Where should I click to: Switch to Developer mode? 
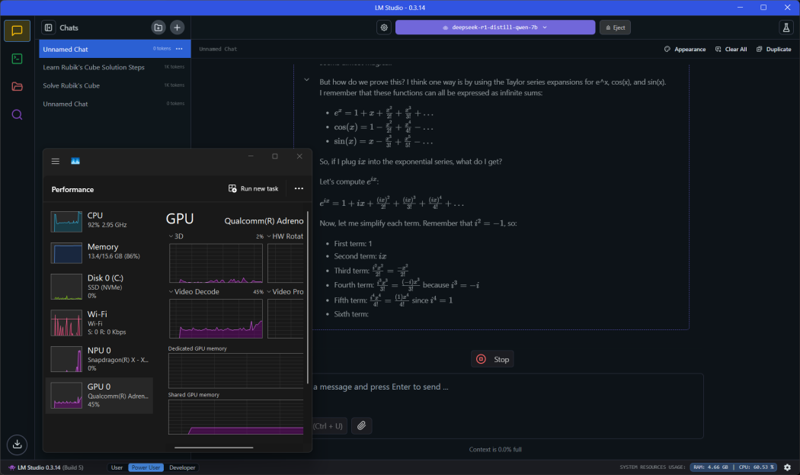tap(182, 467)
